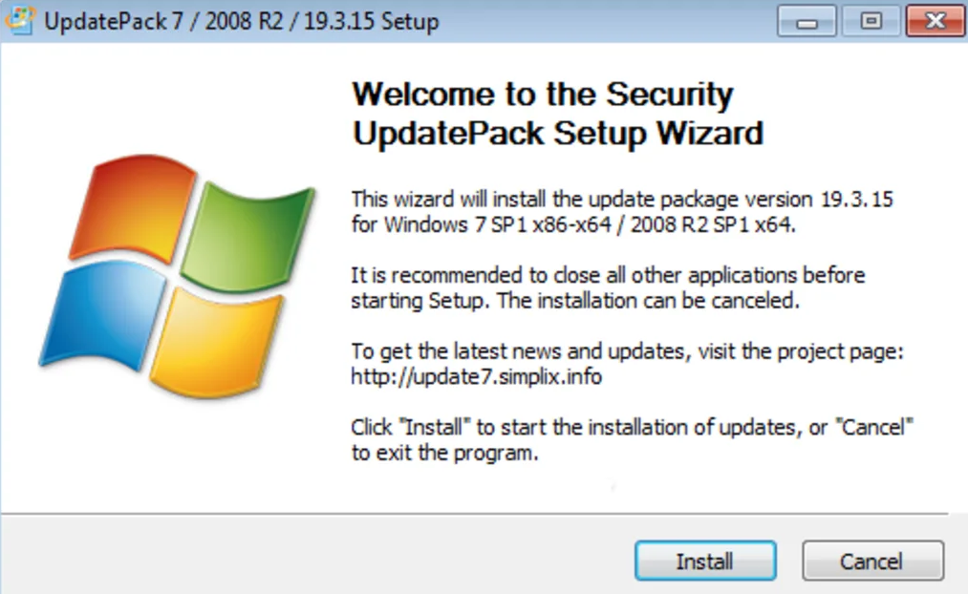Click the red pane of the Windows flag
The height and width of the screenshot is (594, 968).
coord(133,206)
